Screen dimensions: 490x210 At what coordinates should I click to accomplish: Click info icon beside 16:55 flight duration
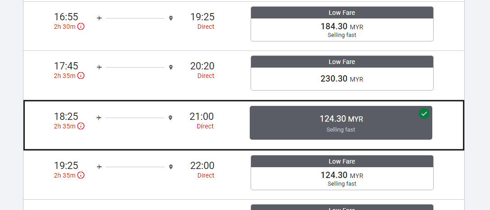[x=81, y=27]
